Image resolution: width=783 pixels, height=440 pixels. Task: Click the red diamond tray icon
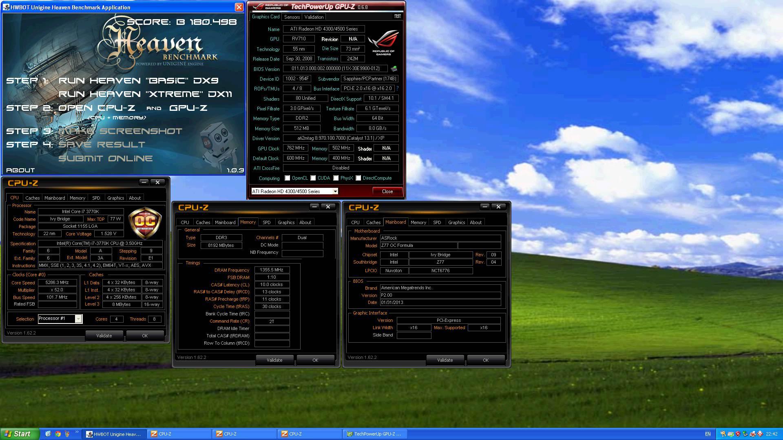[760, 434]
